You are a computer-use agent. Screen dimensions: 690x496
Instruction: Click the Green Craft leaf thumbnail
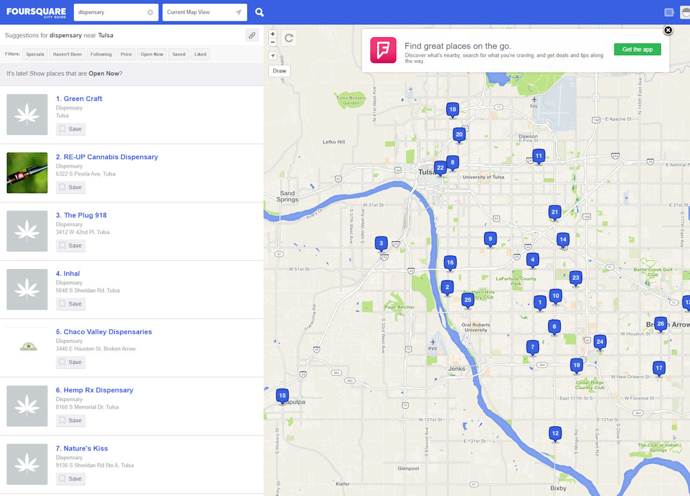coord(27,114)
